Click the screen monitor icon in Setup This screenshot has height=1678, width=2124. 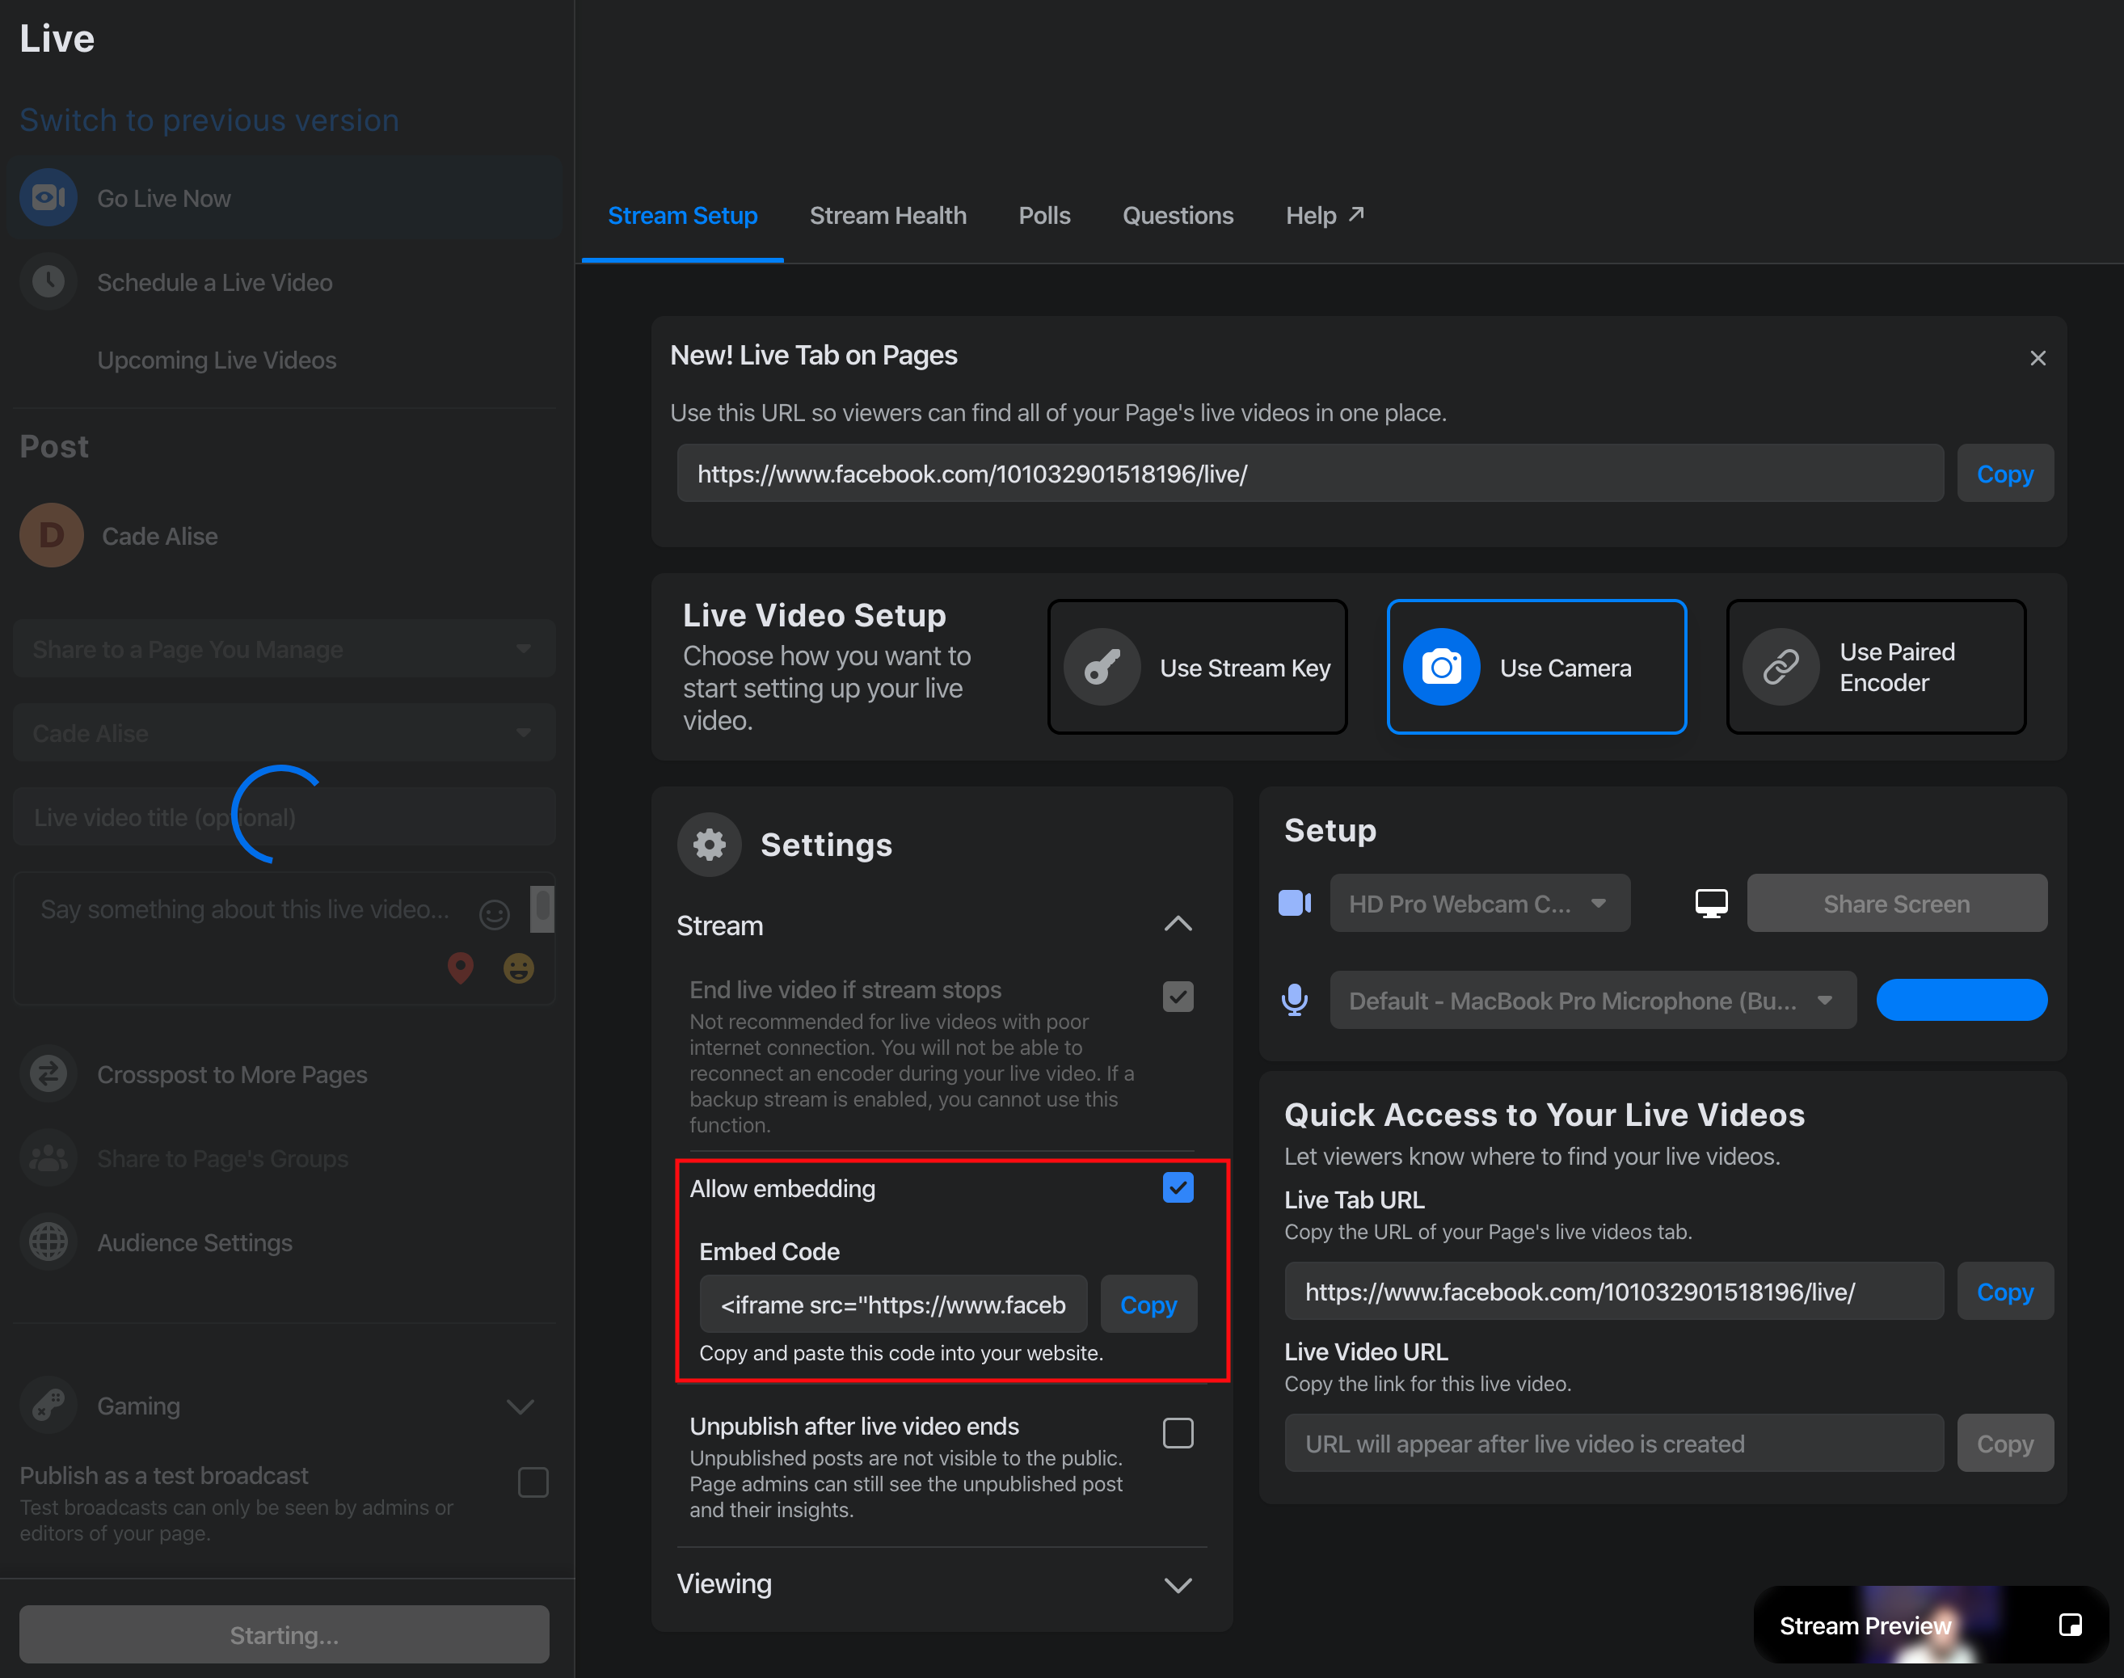point(1711,903)
